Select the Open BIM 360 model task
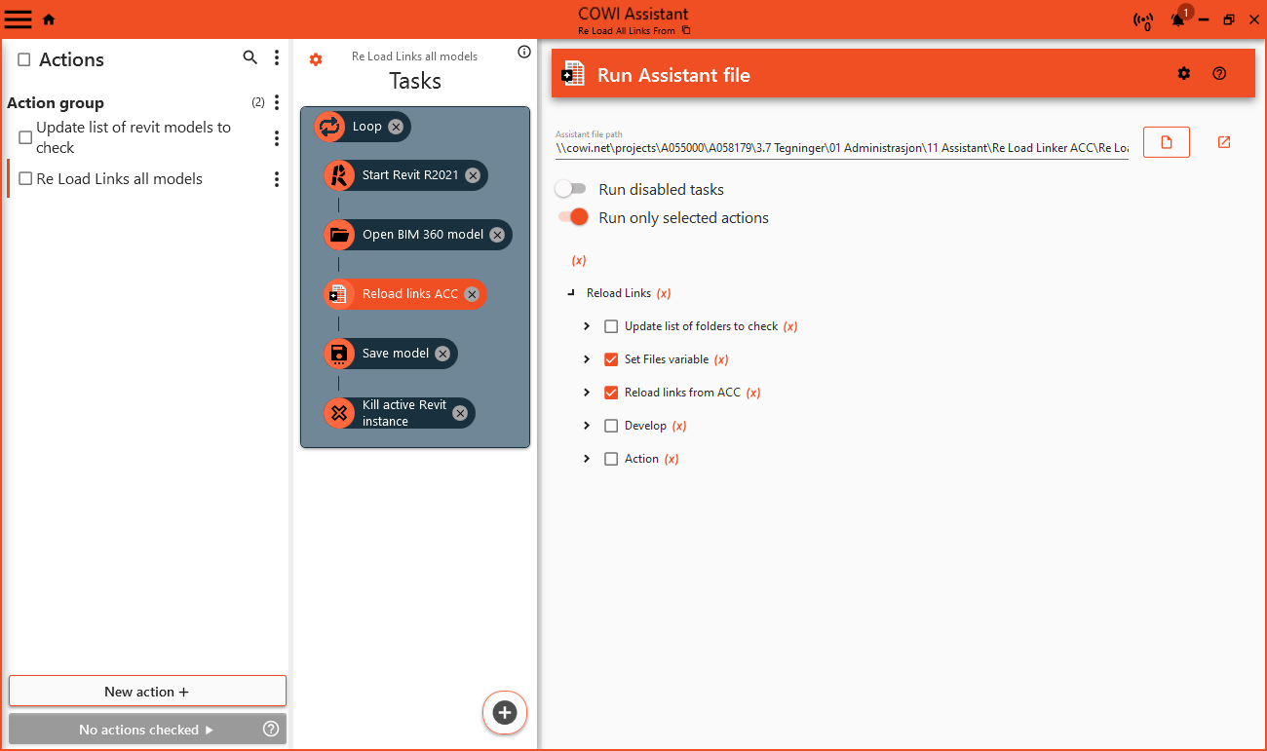1267x751 pixels. pos(422,235)
